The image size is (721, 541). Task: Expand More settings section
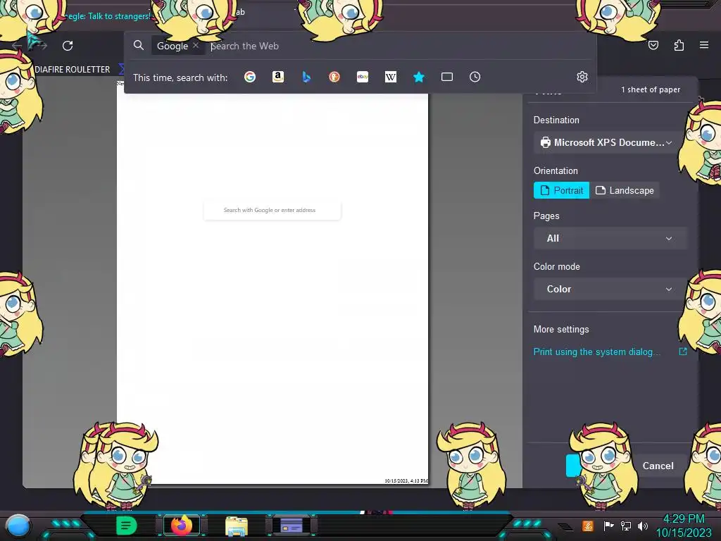561,330
